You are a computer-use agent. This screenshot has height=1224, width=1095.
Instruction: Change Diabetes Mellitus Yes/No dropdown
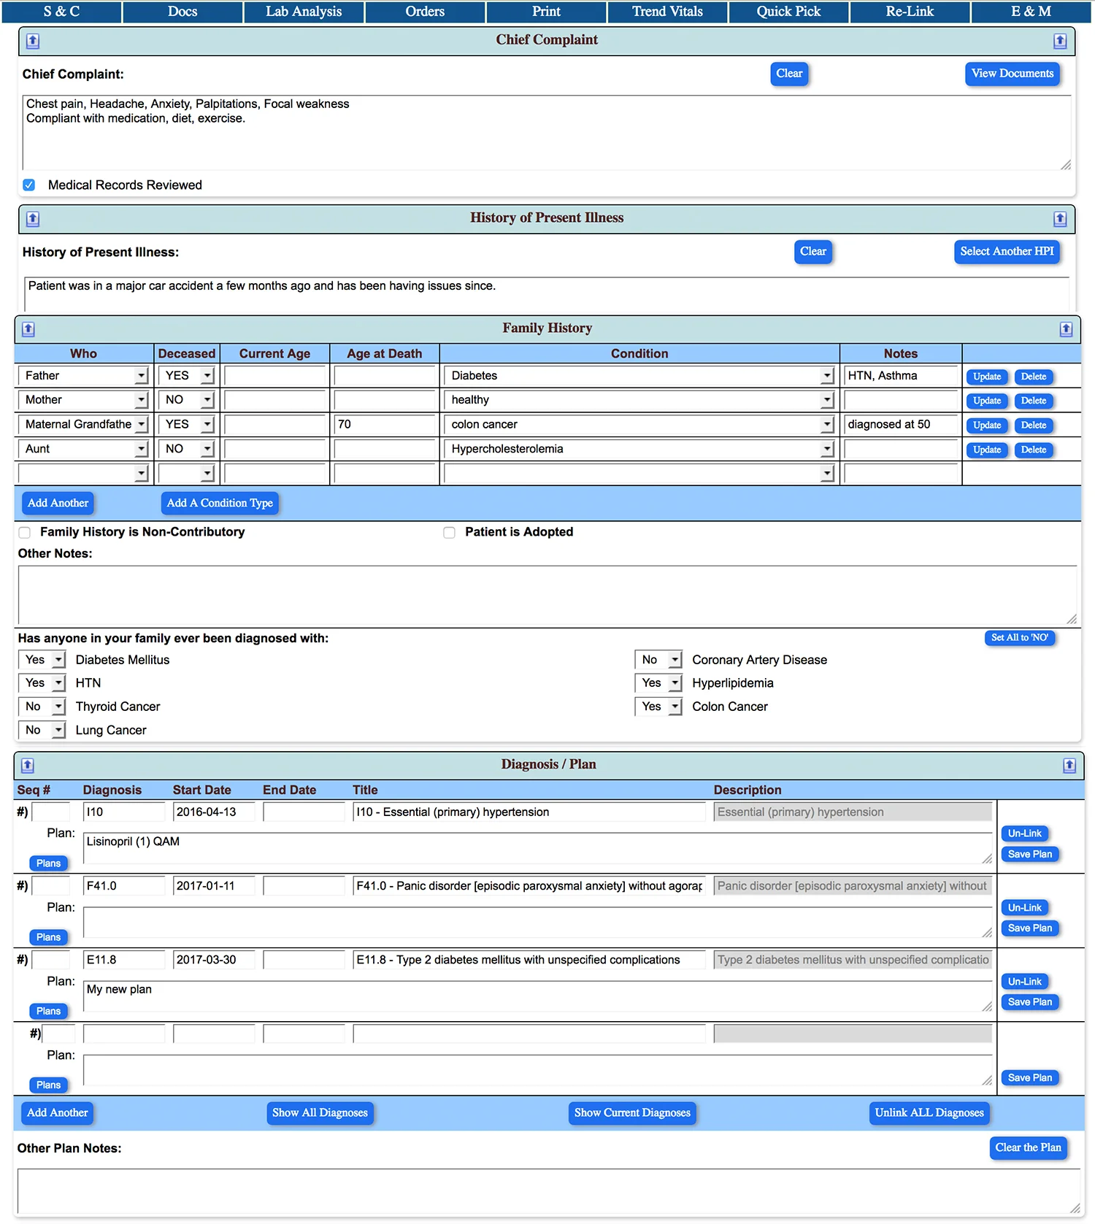(x=42, y=660)
